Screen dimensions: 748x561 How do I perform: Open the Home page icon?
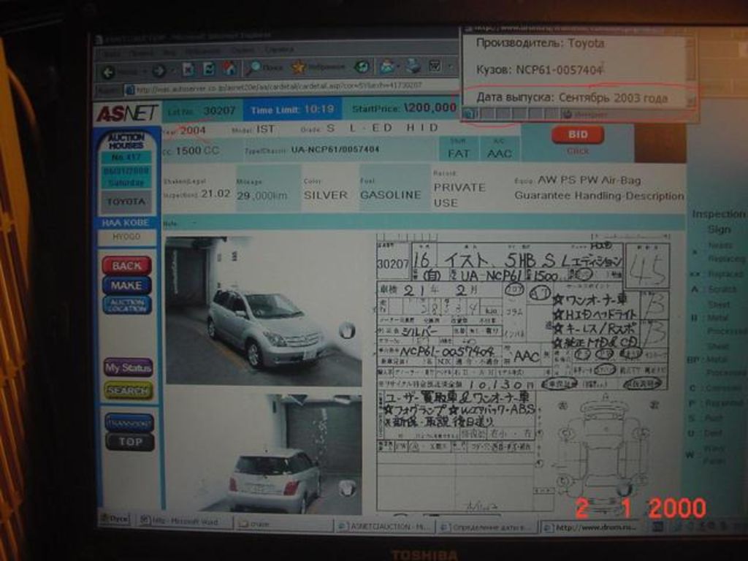tap(229, 69)
